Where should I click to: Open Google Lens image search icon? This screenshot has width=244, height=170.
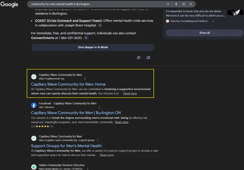tap(184, 4)
